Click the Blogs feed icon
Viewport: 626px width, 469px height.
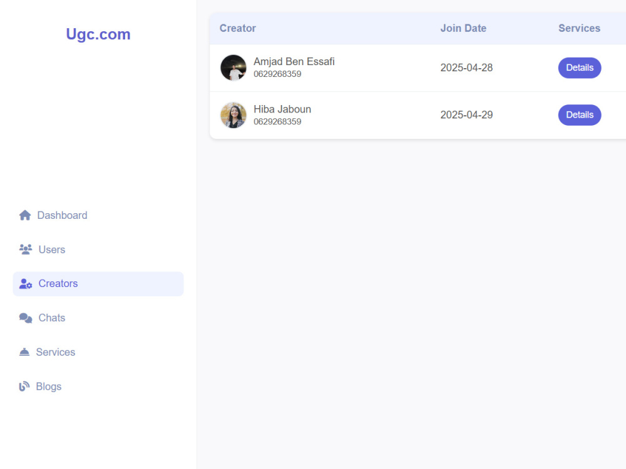(24, 386)
